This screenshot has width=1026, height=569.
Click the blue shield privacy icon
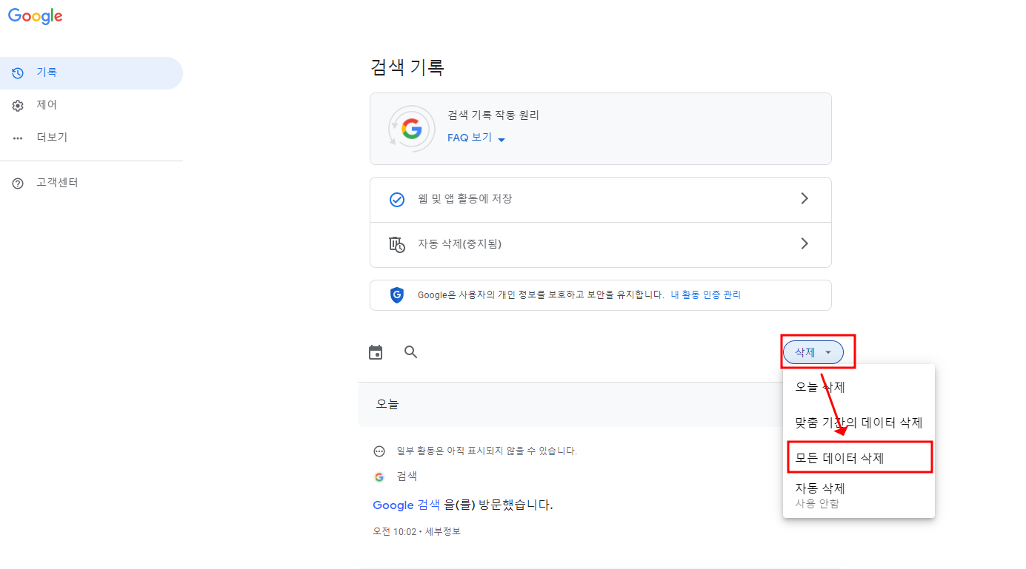point(397,294)
